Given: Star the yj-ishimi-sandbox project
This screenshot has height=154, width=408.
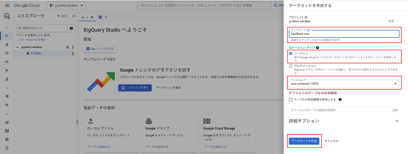Looking at the screenshot, I should point(68,47).
